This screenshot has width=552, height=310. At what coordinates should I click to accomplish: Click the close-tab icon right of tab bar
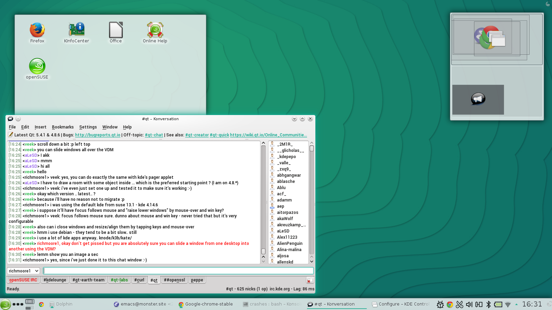tap(310, 280)
